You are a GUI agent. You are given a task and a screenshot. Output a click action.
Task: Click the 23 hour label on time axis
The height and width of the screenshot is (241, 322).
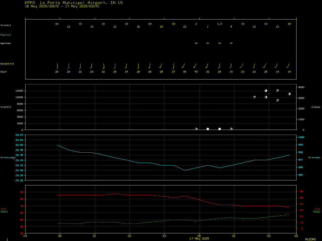[x=164, y=236]
